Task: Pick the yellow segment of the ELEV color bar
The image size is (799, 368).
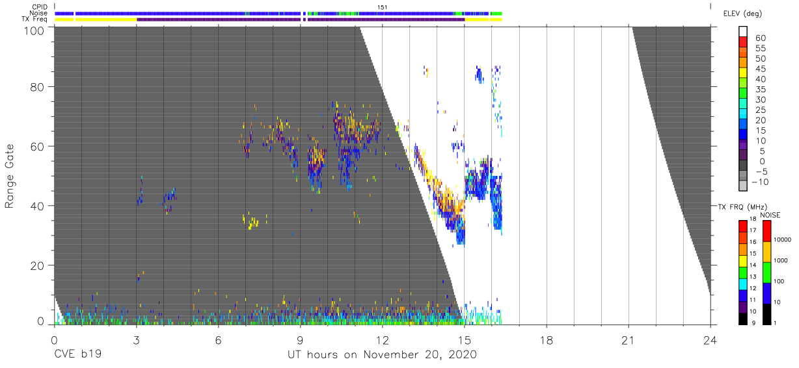Action: pos(743,74)
